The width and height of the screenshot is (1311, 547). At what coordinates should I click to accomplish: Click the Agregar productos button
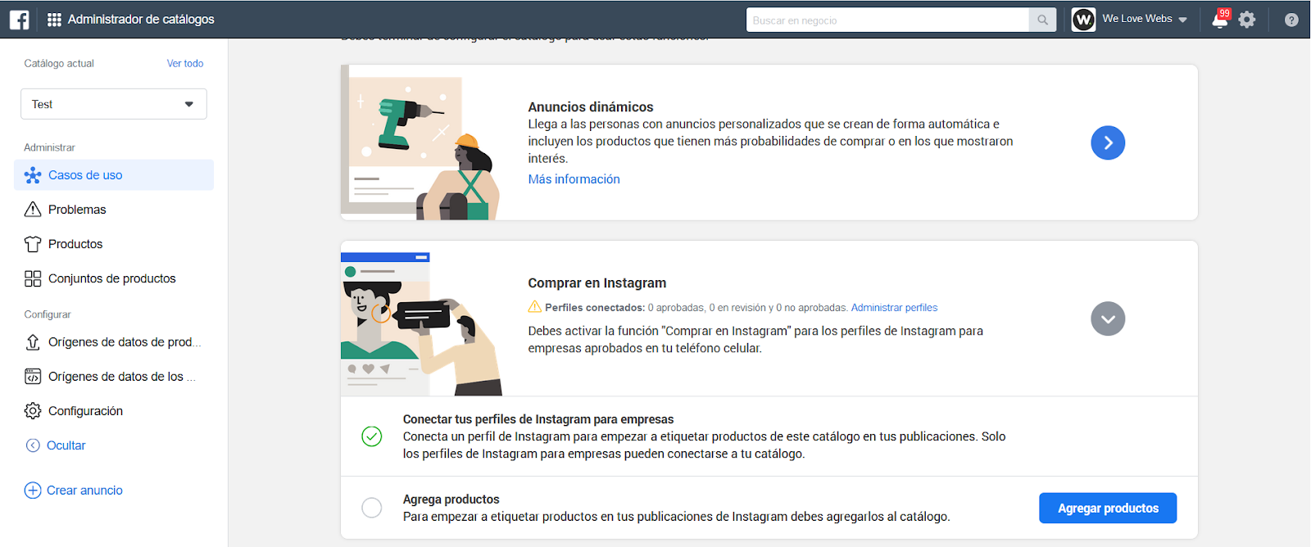1108,508
